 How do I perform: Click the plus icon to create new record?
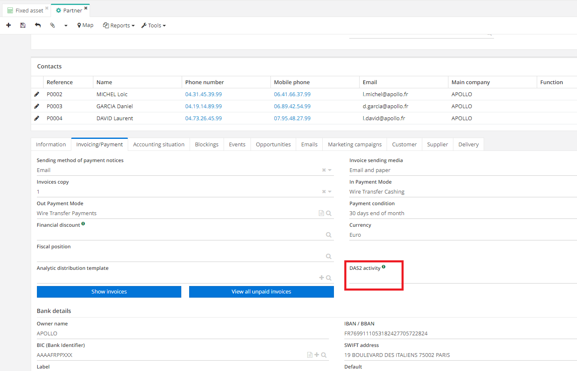click(8, 25)
